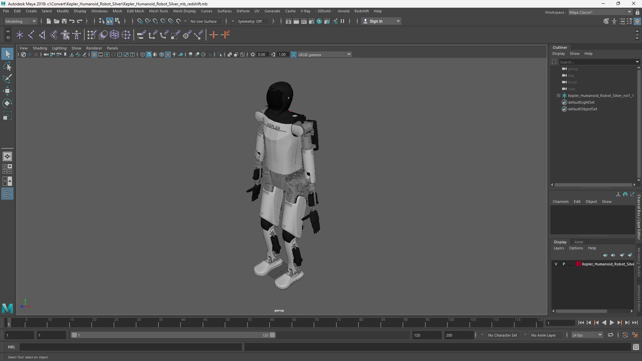Open the Modeling menu set dropdown

pos(21,21)
